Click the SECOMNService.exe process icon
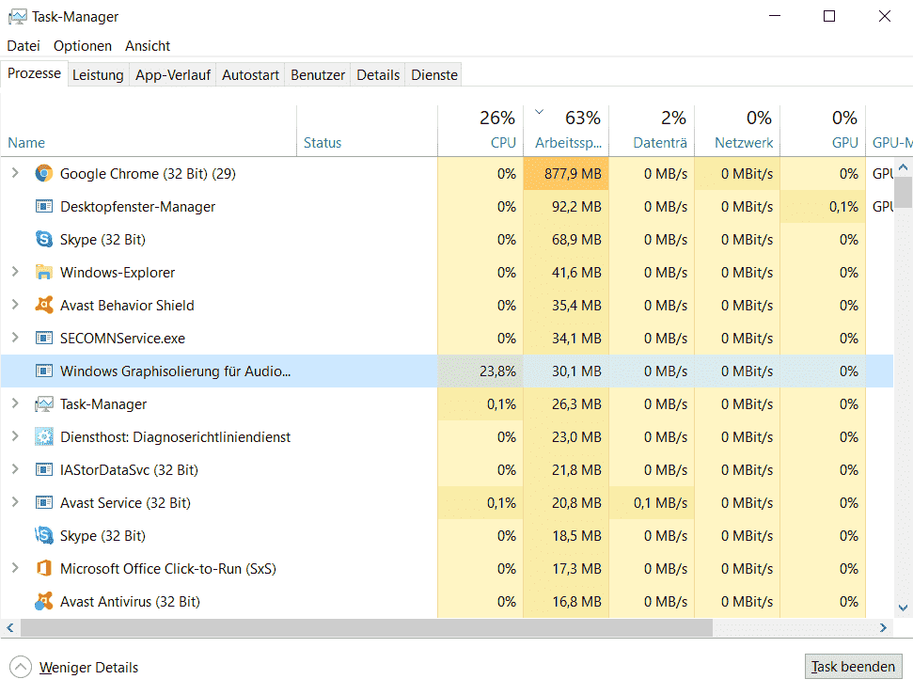Screen dimensions: 913x695 pyautogui.click(x=43, y=338)
